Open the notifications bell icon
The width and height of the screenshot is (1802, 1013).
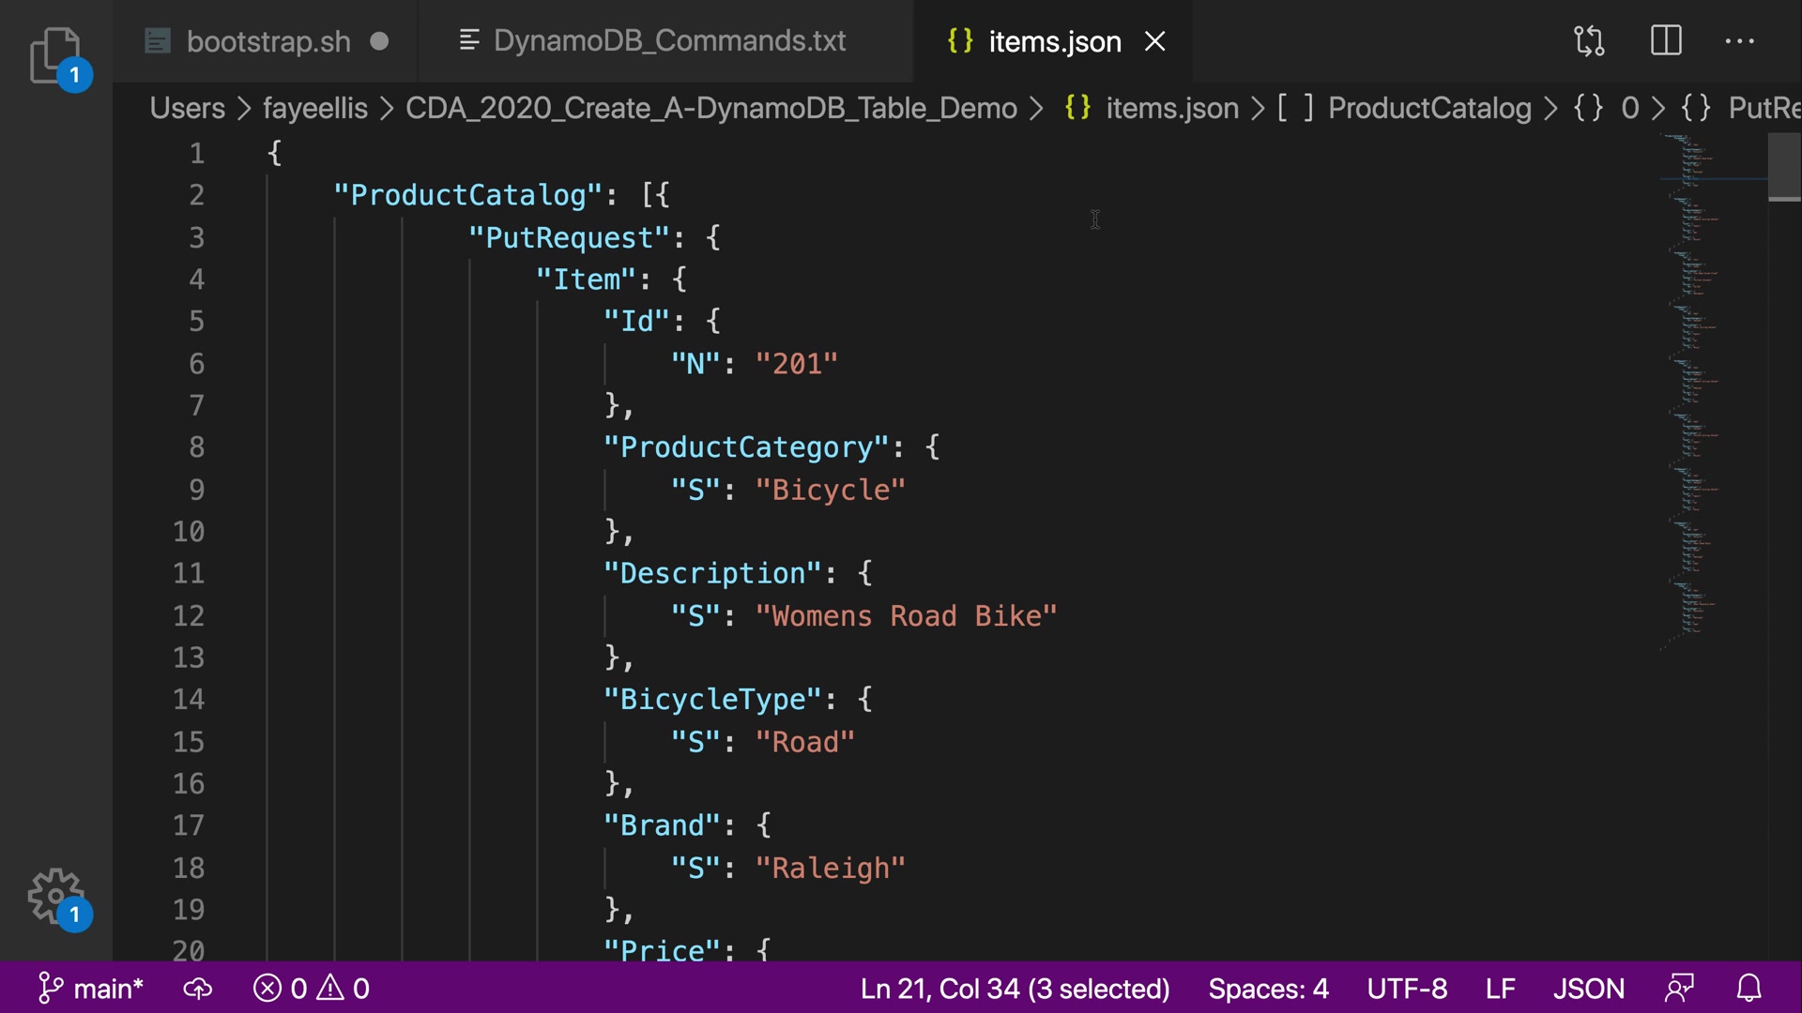click(x=1749, y=989)
